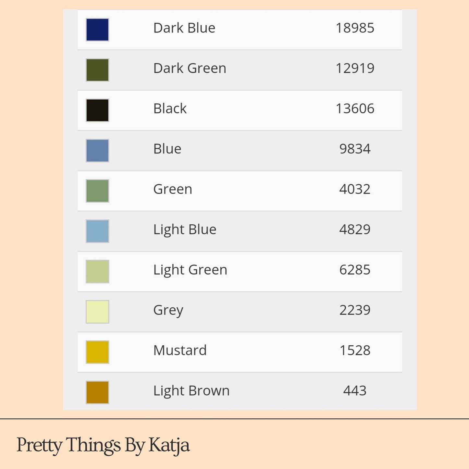The image size is (469, 469).
Task: Select the Light Blue color swatch
Action: click(97, 231)
